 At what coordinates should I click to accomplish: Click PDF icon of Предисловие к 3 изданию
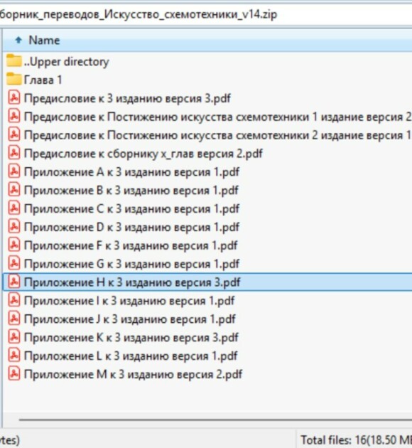(13, 97)
